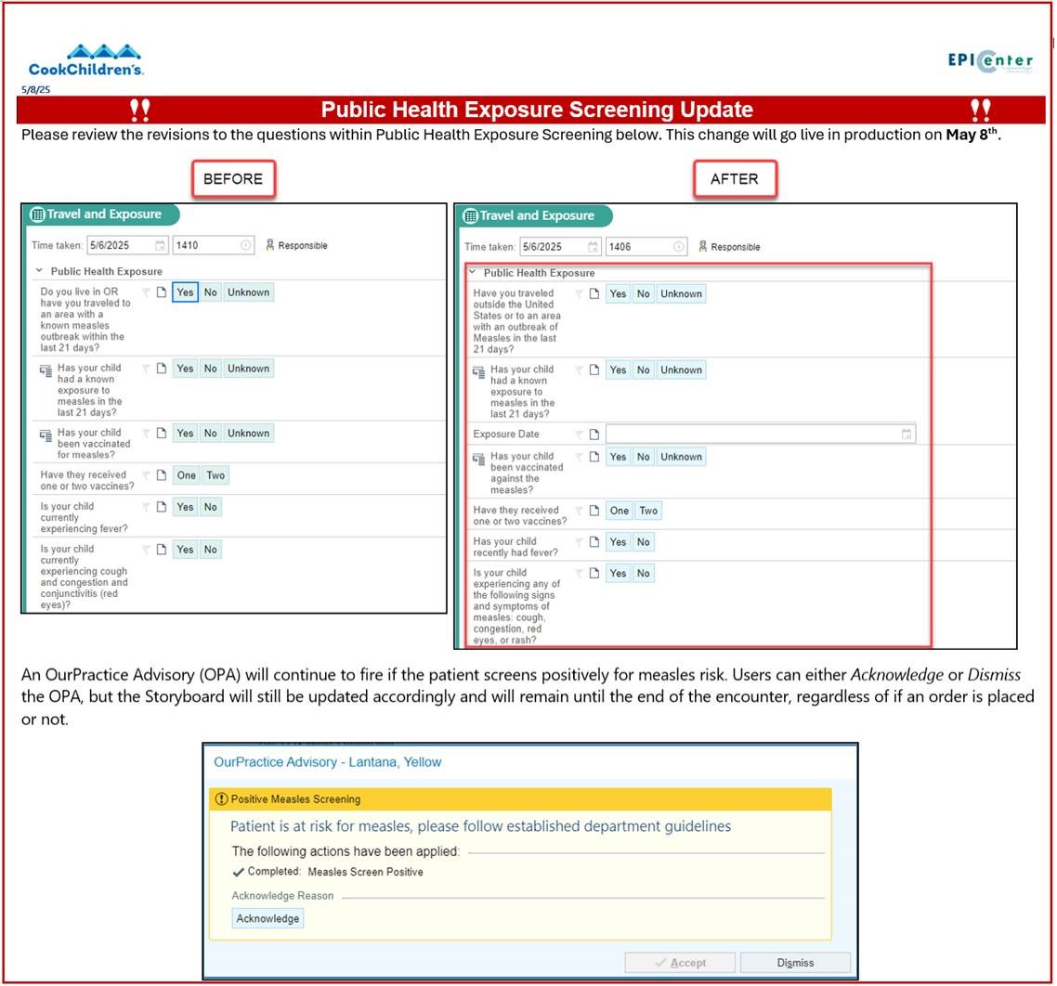Open note icon for 'recently had fever' row
Viewport: 1057px width, 986px height.
pyautogui.click(x=594, y=542)
